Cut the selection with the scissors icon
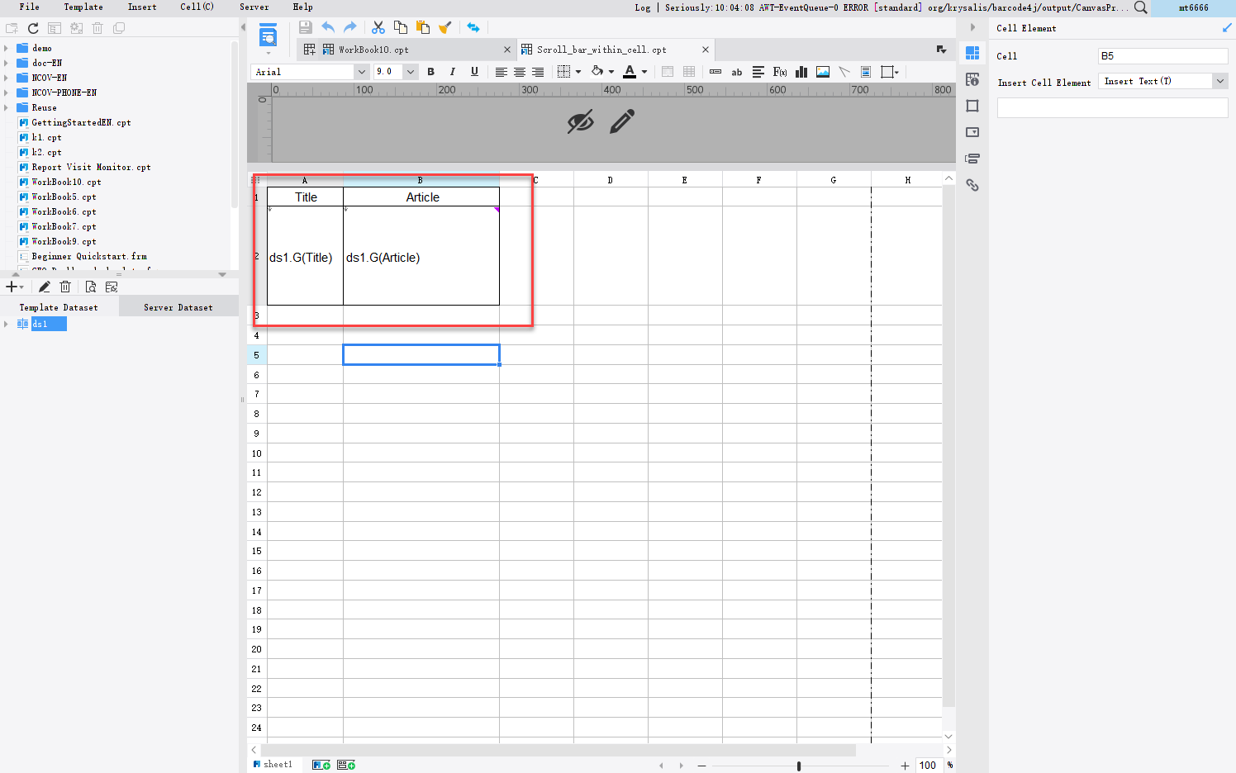 click(378, 27)
